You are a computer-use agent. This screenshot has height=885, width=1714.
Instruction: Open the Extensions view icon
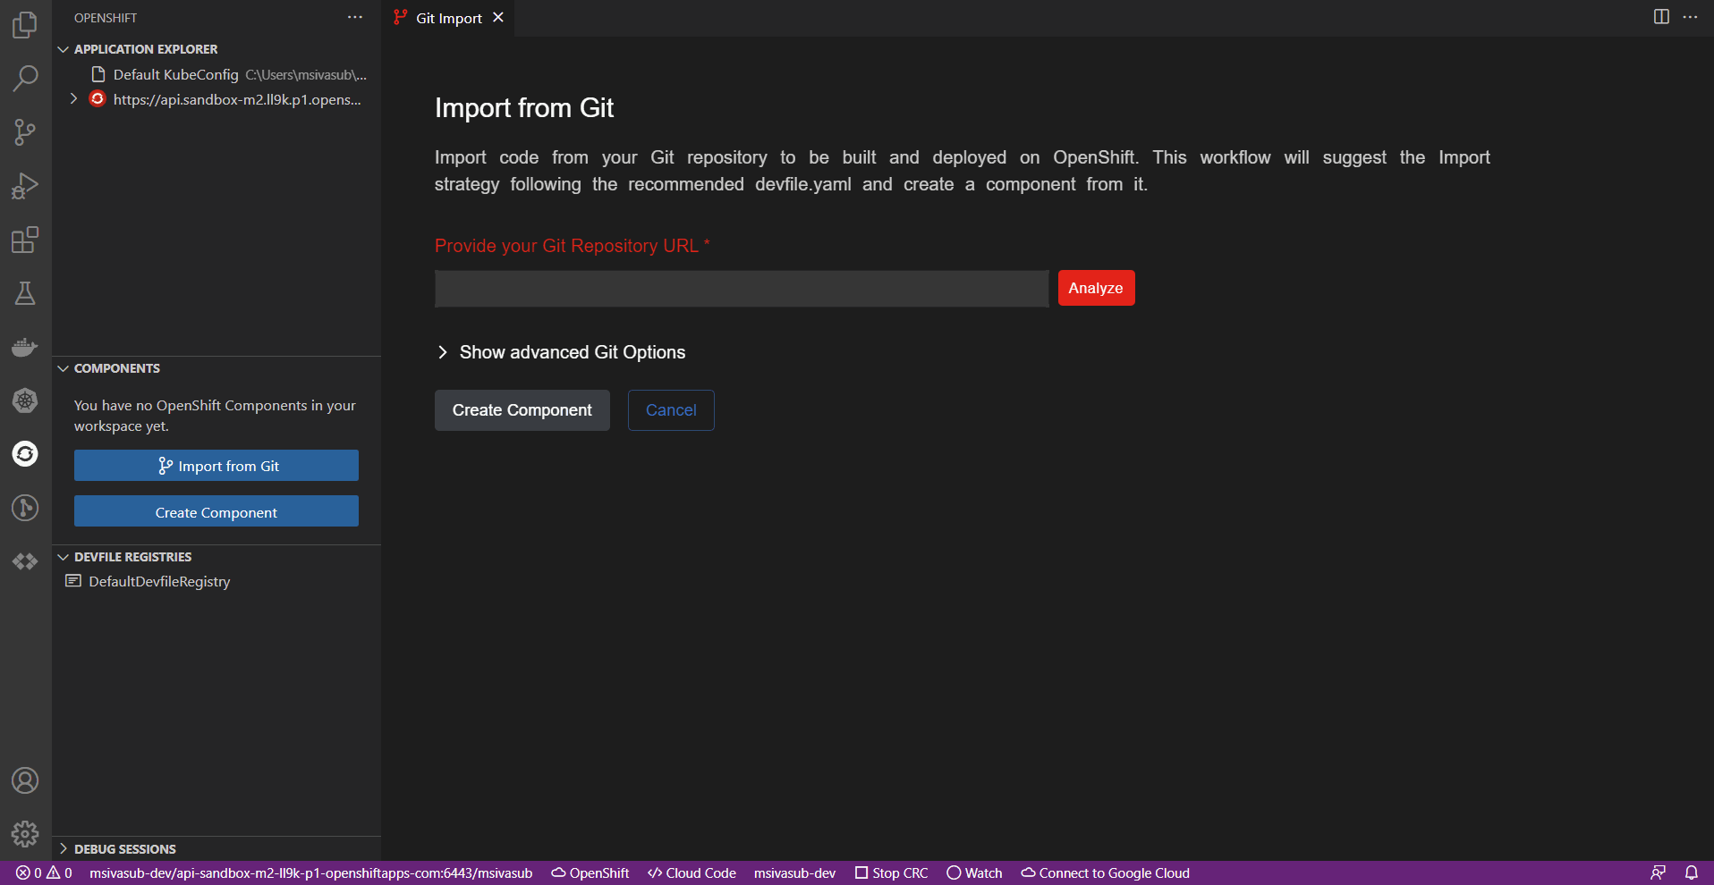click(25, 240)
